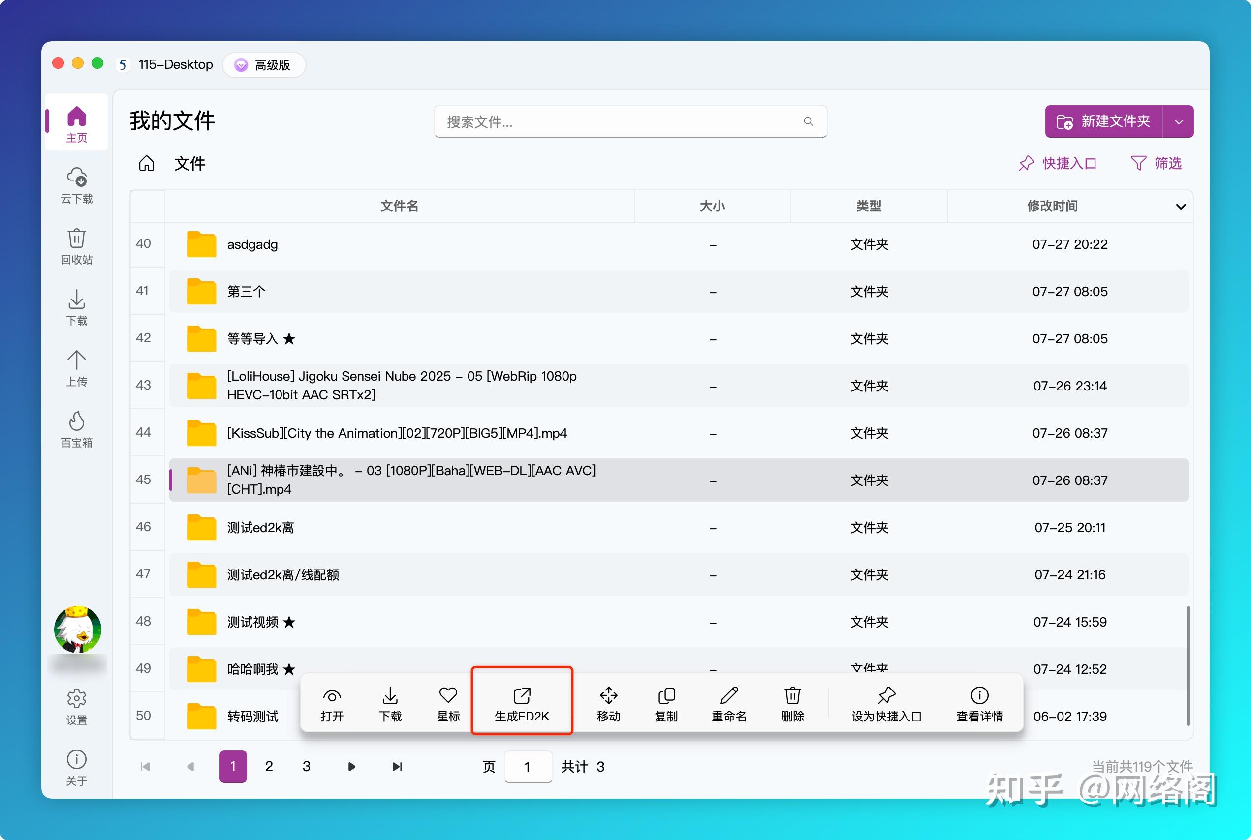The image size is (1251, 840).
Task: Select page 2 in pagination
Action: [269, 767]
